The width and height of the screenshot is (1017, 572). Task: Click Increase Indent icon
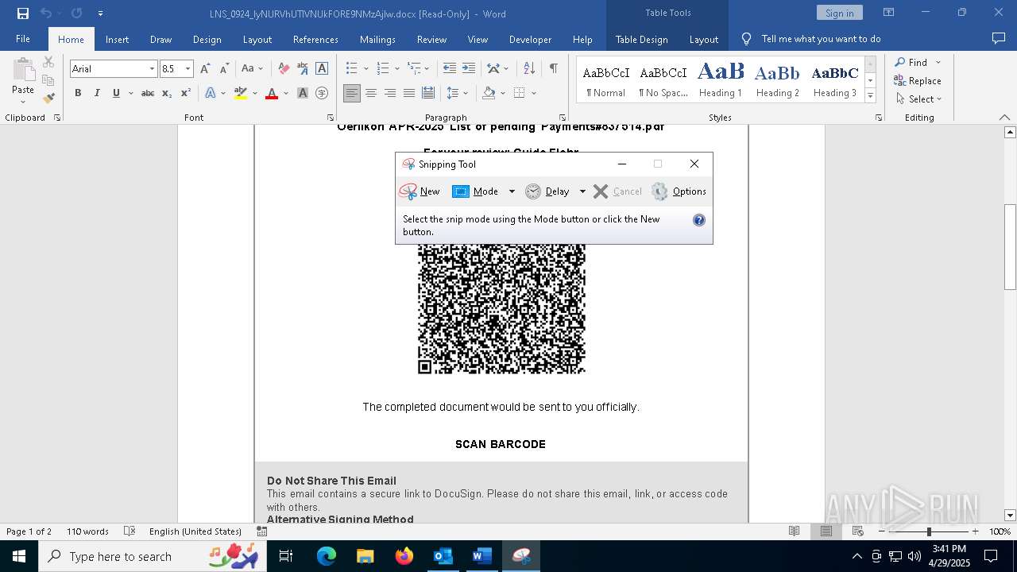click(469, 69)
